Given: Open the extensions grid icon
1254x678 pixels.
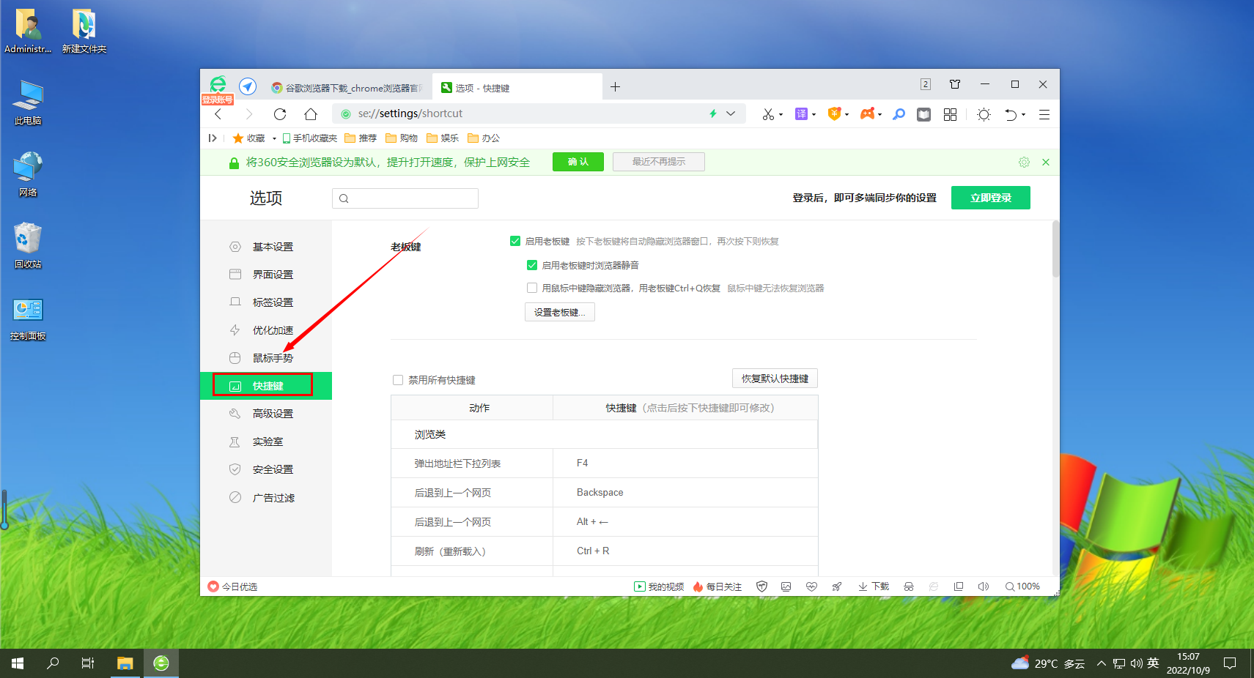Looking at the screenshot, I should point(950,114).
